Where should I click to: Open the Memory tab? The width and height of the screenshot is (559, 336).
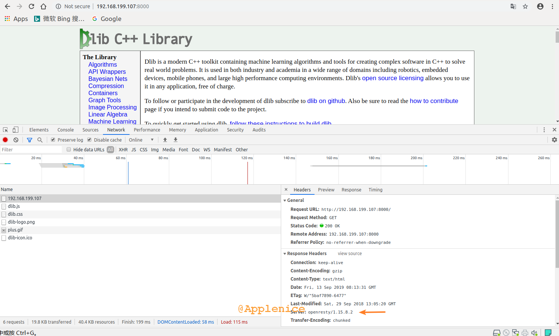click(177, 130)
